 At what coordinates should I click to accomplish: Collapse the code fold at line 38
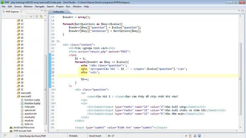click(x=55, y=103)
